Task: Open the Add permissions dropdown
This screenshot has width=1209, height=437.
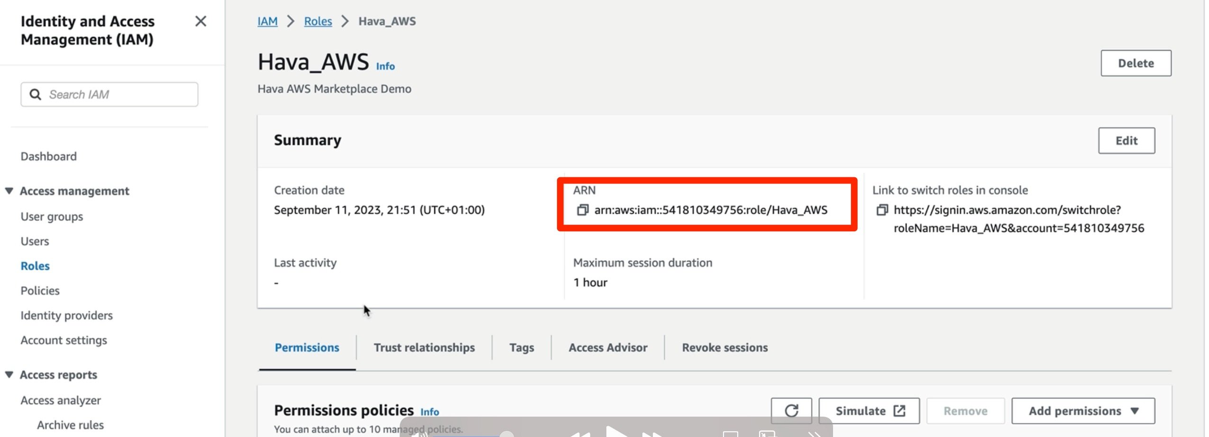Action: click(1083, 410)
